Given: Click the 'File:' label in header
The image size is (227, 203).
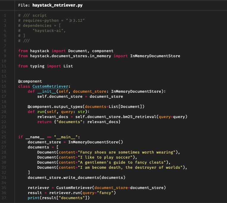Looking at the screenshot, I should pos(24,5).
